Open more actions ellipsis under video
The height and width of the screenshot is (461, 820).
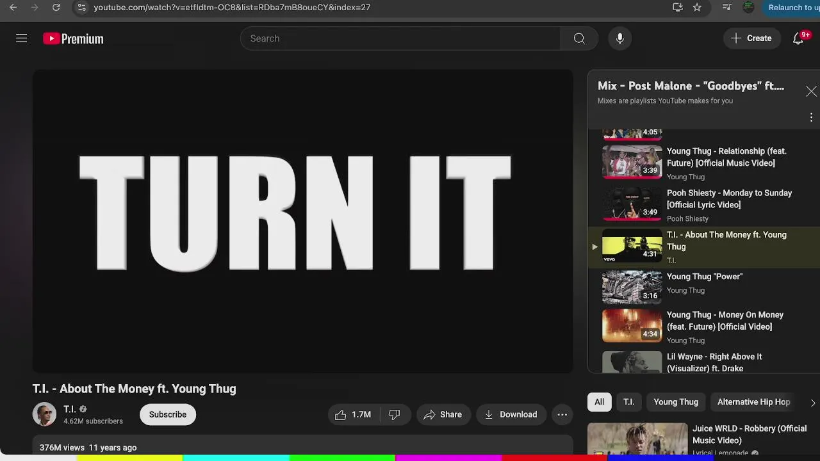(562, 414)
